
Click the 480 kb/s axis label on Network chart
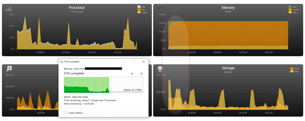[10, 75]
